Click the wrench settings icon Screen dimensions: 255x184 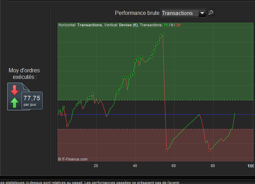211,13
